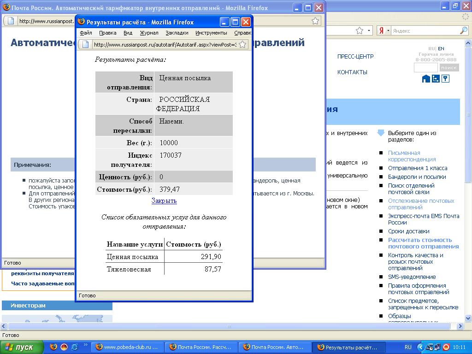Click the Yandex search engine logo

tap(381, 31)
